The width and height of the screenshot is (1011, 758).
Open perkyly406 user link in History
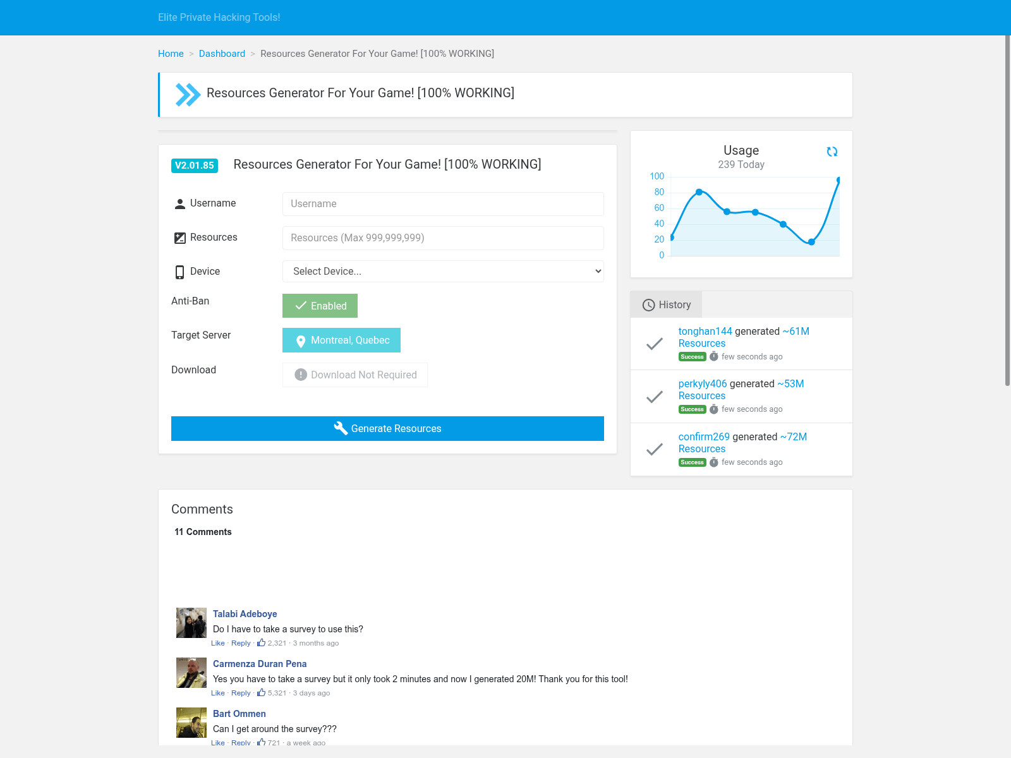tap(703, 383)
